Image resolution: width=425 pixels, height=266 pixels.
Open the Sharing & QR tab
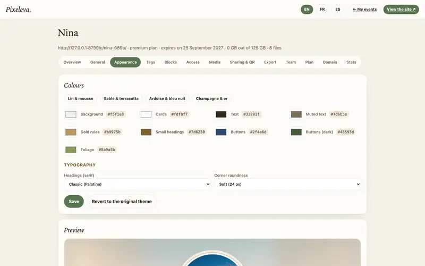[x=242, y=62]
